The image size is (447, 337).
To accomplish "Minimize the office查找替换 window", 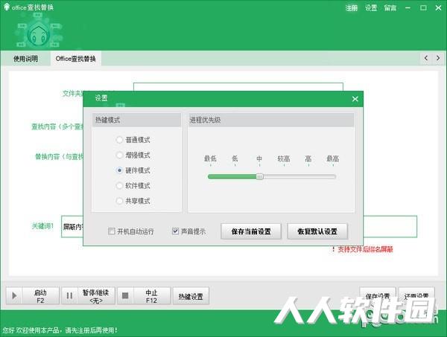I will point(408,8).
